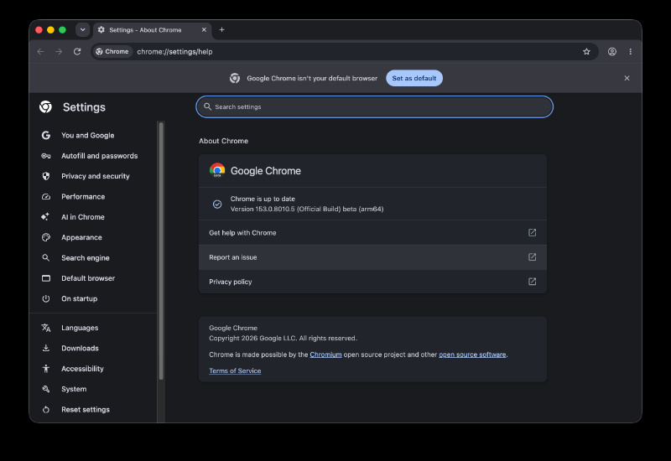Click the translate Languages icon
The image size is (671, 461).
[x=46, y=328]
